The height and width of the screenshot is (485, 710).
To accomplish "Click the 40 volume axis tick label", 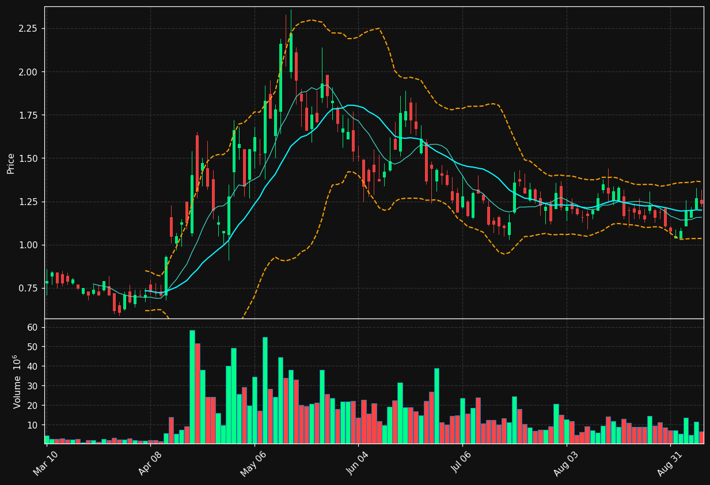I will click(x=32, y=366).
